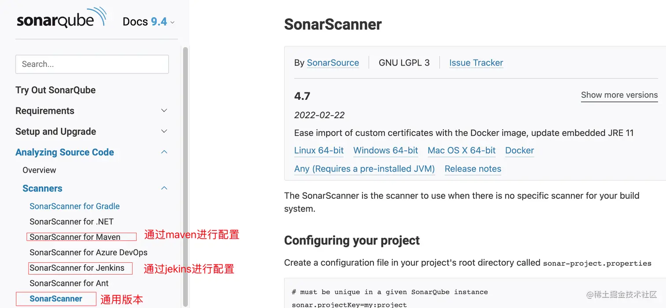The image size is (666, 308).
Task: Open the Overview menu item
Action: (x=39, y=170)
